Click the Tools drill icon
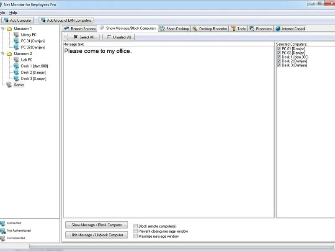Viewport: 335px width, 251px height. [233, 28]
